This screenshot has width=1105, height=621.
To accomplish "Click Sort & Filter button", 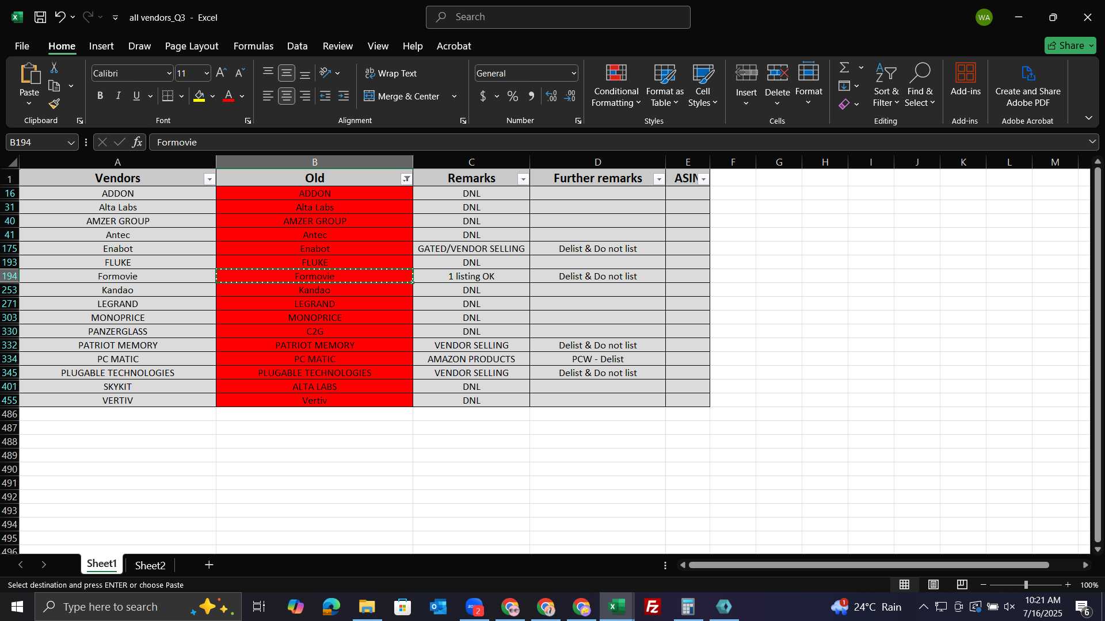I will tap(886, 85).
